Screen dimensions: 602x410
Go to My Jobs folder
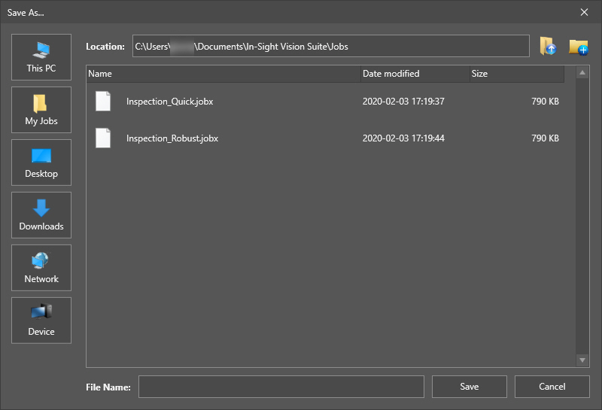(x=41, y=110)
